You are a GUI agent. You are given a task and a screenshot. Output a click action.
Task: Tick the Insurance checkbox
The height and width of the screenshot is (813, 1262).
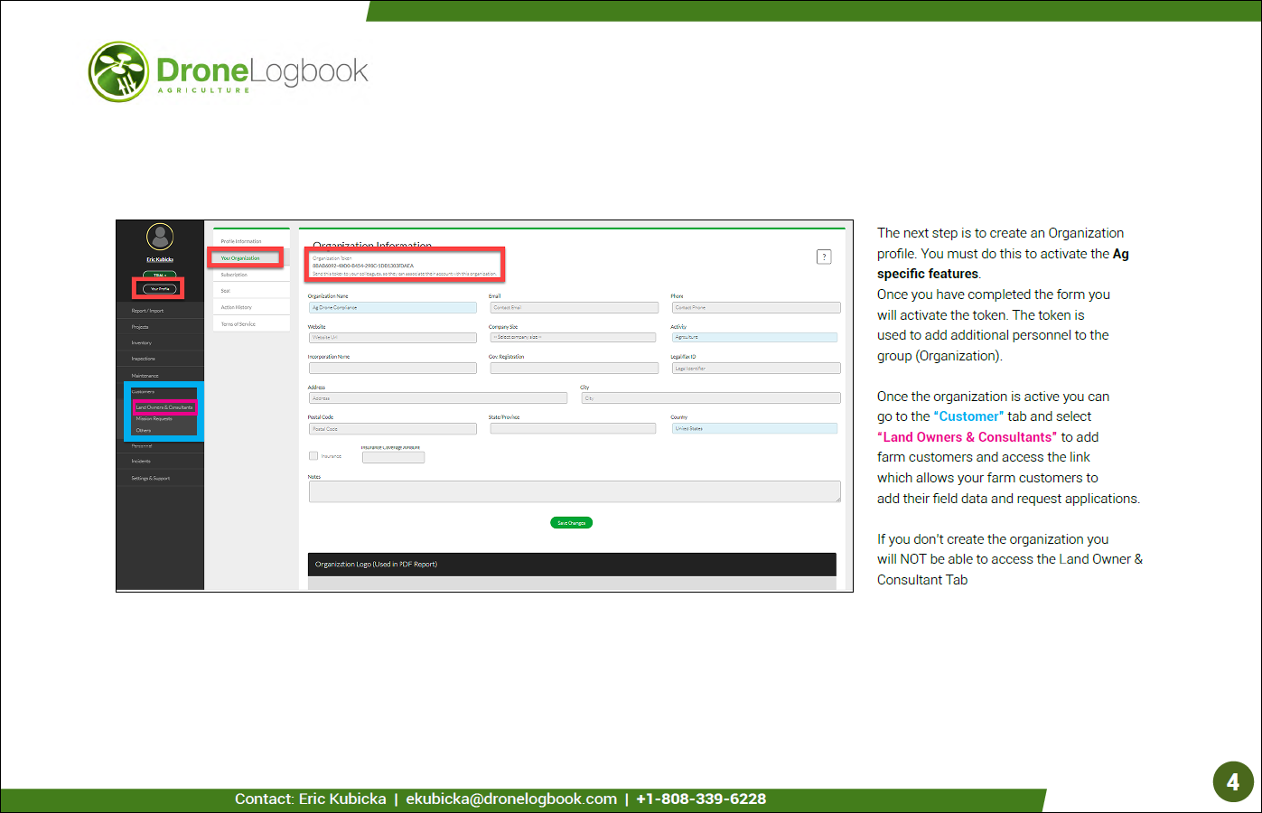pos(313,456)
